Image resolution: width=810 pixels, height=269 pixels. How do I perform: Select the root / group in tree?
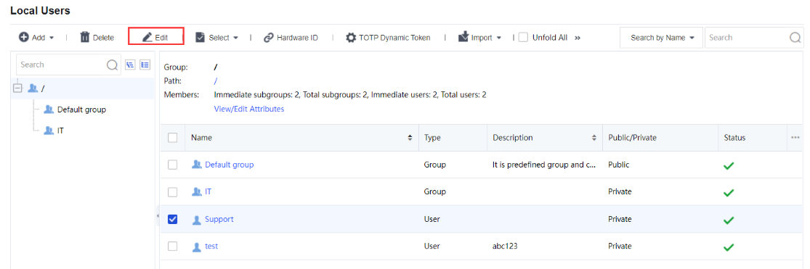(x=83, y=88)
